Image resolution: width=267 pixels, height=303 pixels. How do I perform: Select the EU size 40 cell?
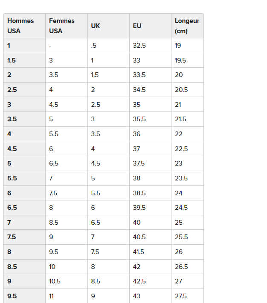click(137, 223)
